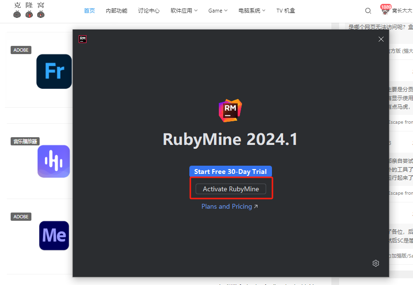Expand the 软件应用 dropdown menu
The width and height of the screenshot is (413, 285).
[x=184, y=11]
